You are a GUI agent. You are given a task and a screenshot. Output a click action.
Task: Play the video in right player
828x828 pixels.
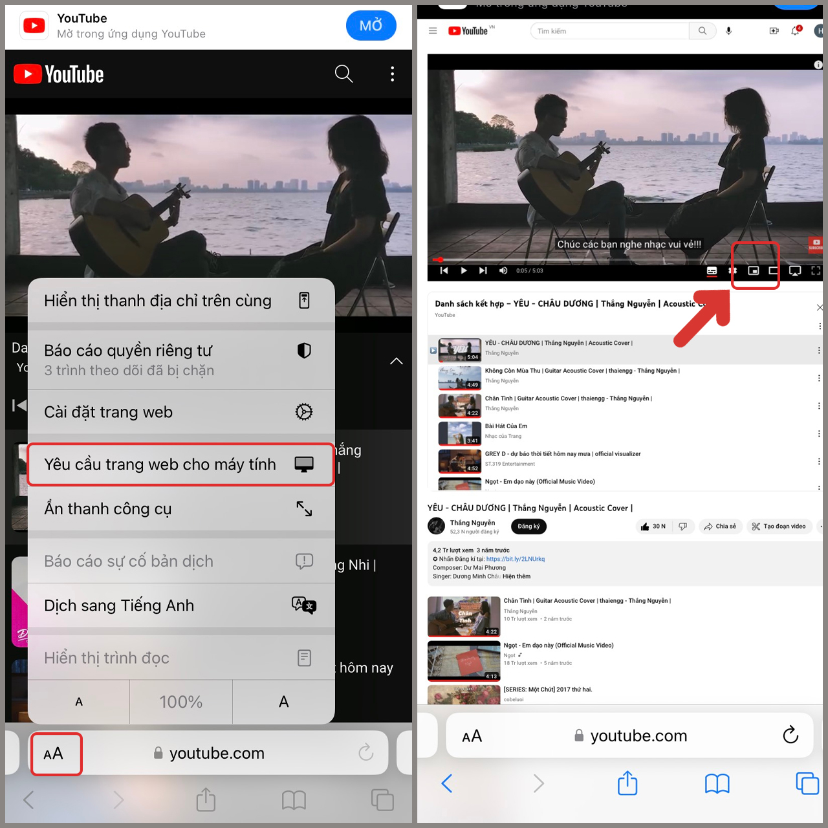[x=464, y=270]
